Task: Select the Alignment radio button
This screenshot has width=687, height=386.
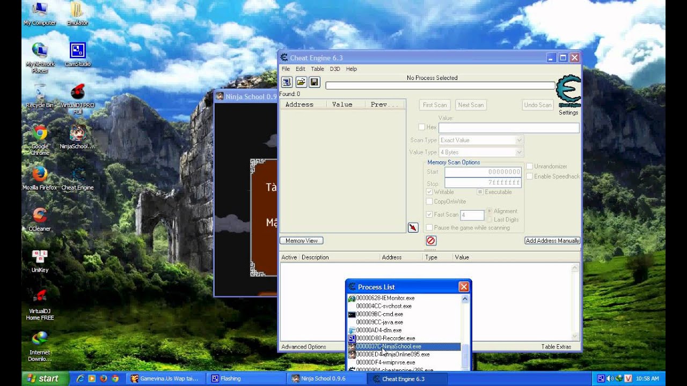Action: coord(489,211)
